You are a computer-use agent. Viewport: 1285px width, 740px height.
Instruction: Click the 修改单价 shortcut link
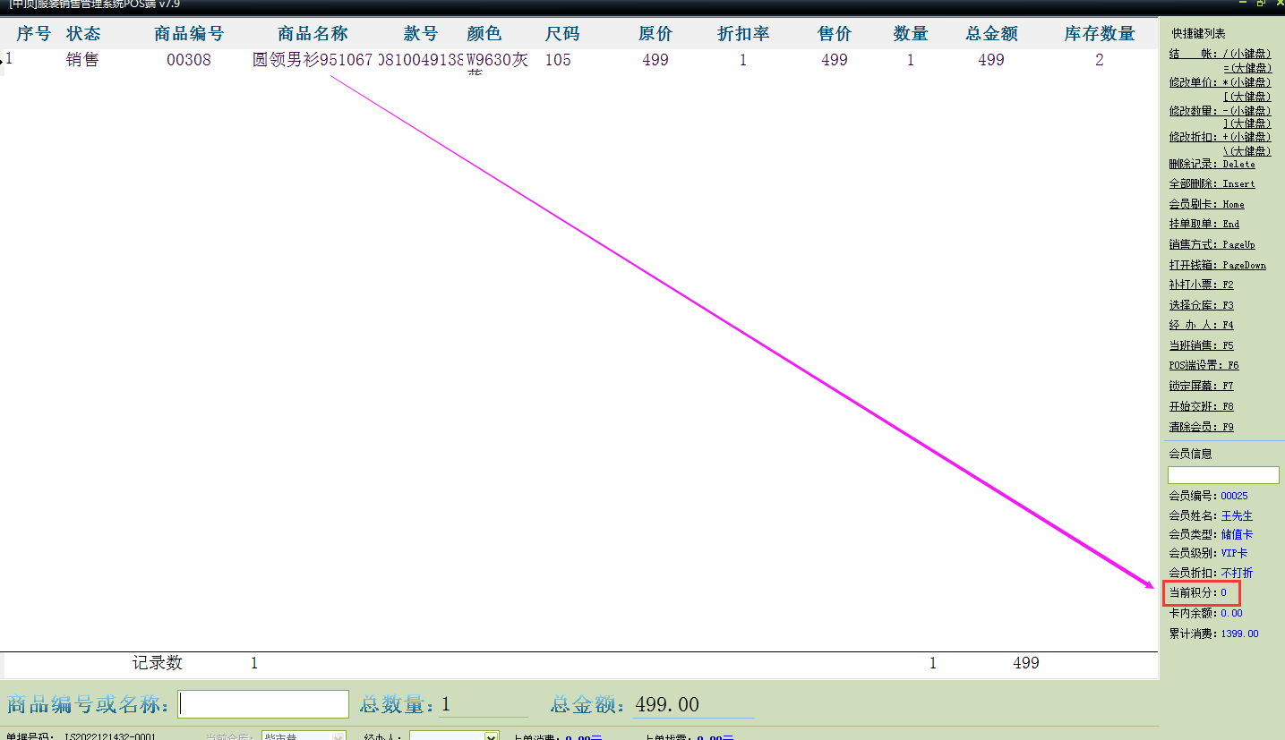click(1220, 81)
